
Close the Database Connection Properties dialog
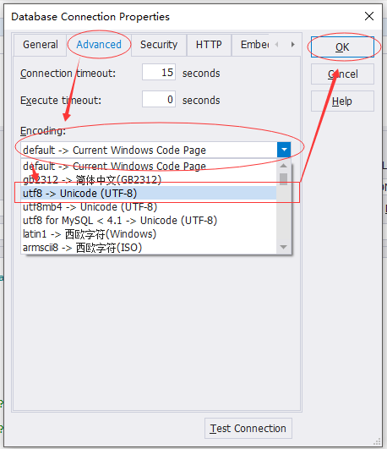tap(369, 16)
